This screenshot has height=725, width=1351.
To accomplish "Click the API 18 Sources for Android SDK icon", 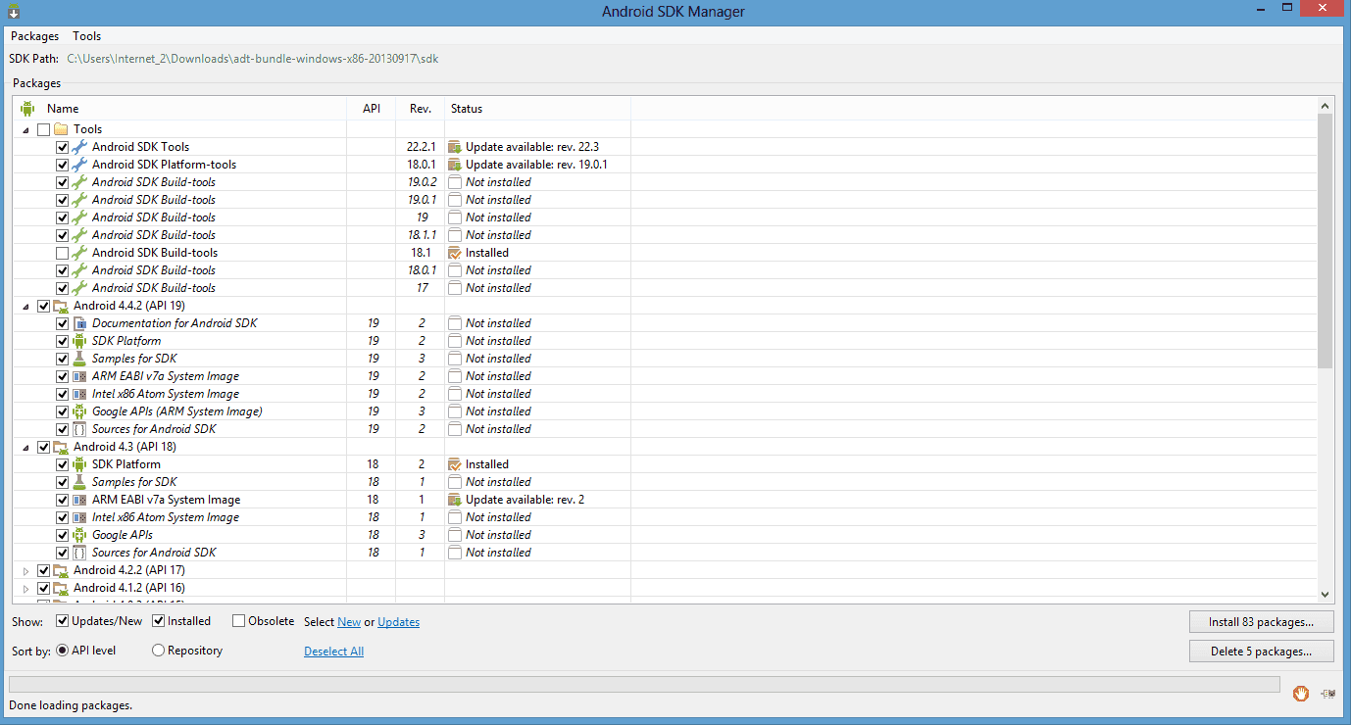I will click(x=80, y=553).
